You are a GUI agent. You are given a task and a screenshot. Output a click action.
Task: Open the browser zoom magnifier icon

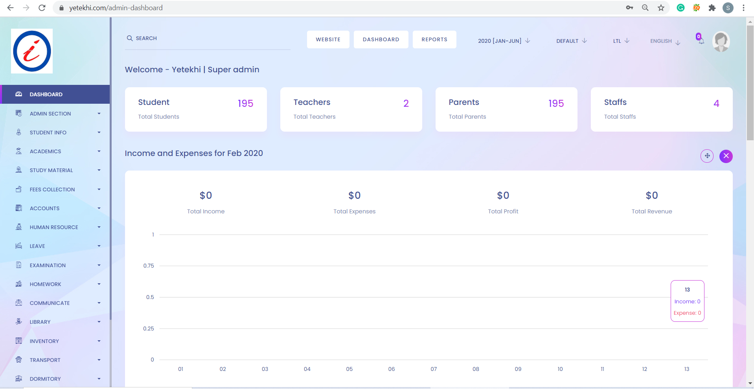(645, 8)
